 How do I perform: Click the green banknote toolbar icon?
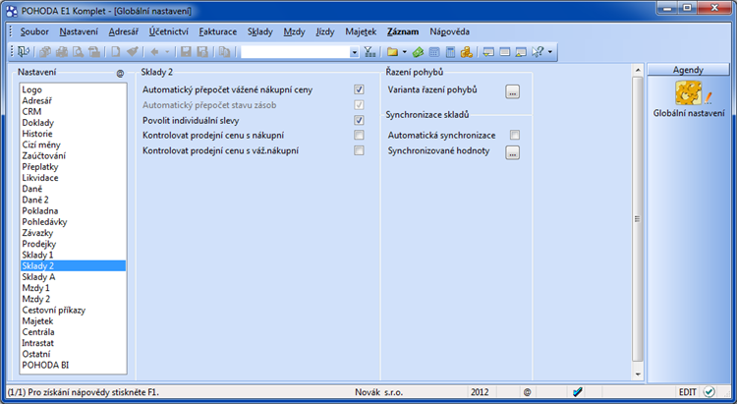point(418,52)
